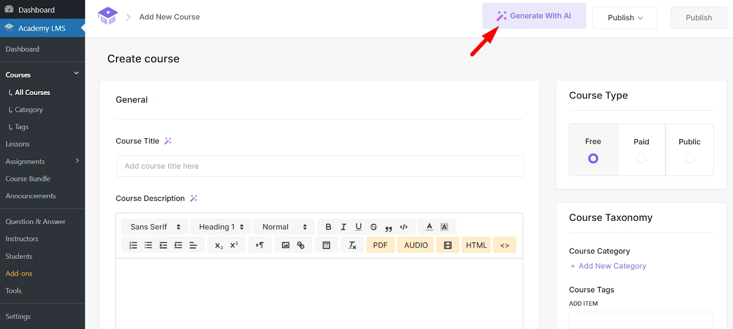Open Question & Answer page
This screenshot has width=733, height=329.
click(x=35, y=221)
